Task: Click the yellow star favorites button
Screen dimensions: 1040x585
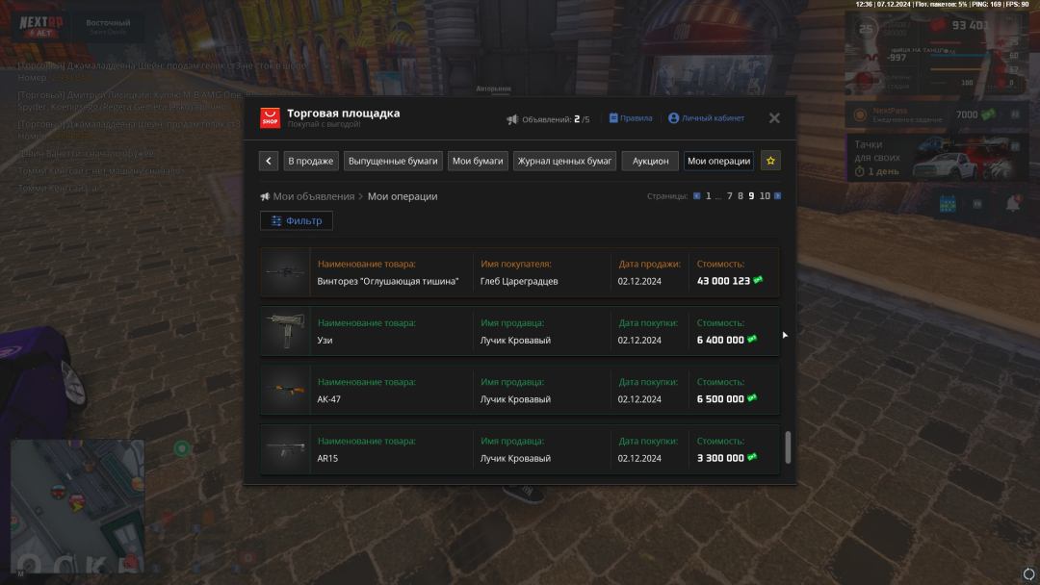Action: coord(770,161)
